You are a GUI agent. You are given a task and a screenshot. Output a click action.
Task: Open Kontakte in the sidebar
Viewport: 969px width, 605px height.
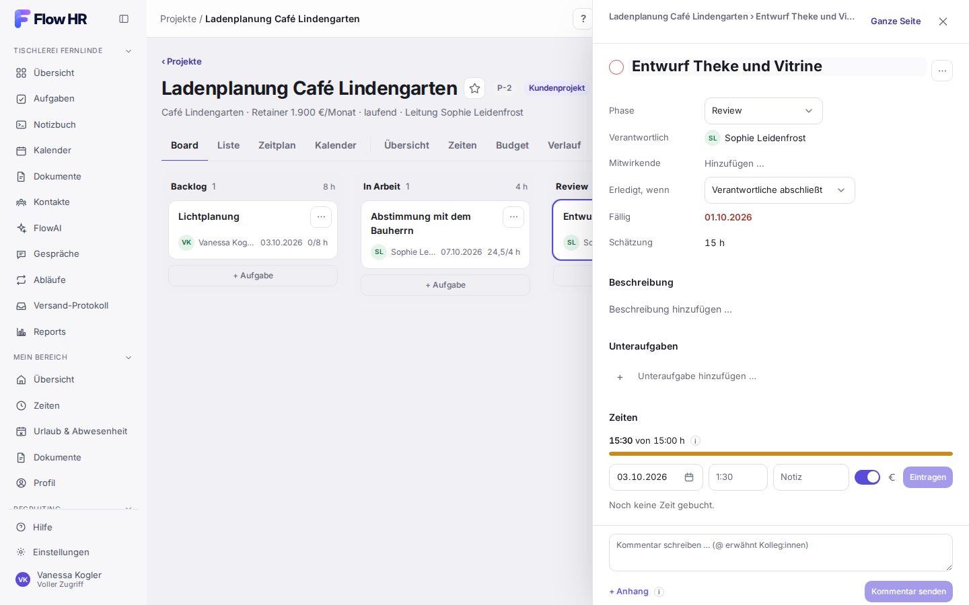pos(73,202)
